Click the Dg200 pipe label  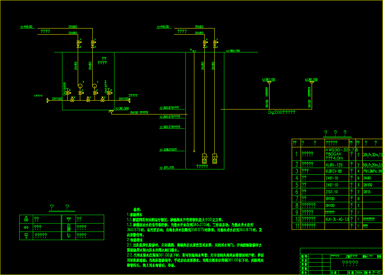(x=282, y=112)
